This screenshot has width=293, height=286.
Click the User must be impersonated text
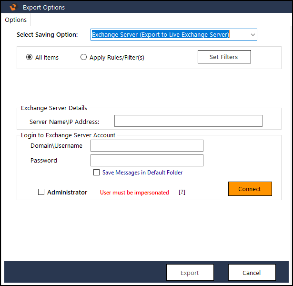134,193
